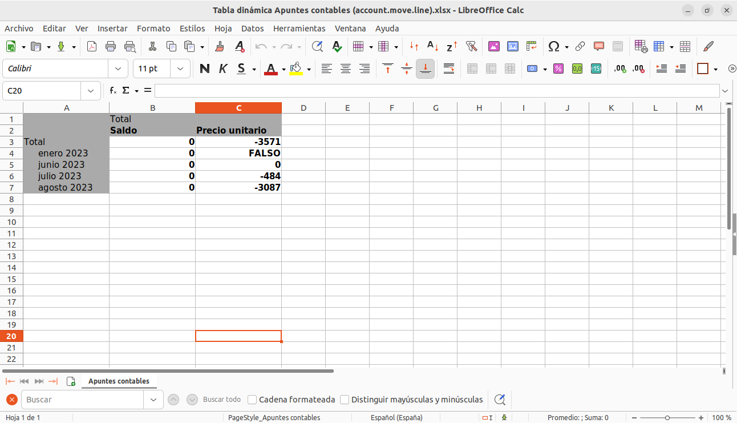This screenshot has width=737, height=423.
Task: Click the Buscar search field
Action: [82, 400]
